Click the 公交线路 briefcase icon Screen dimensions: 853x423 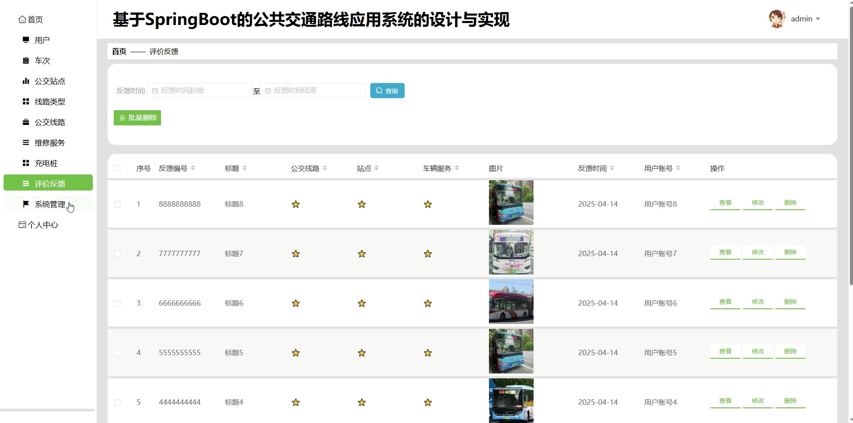(x=26, y=122)
